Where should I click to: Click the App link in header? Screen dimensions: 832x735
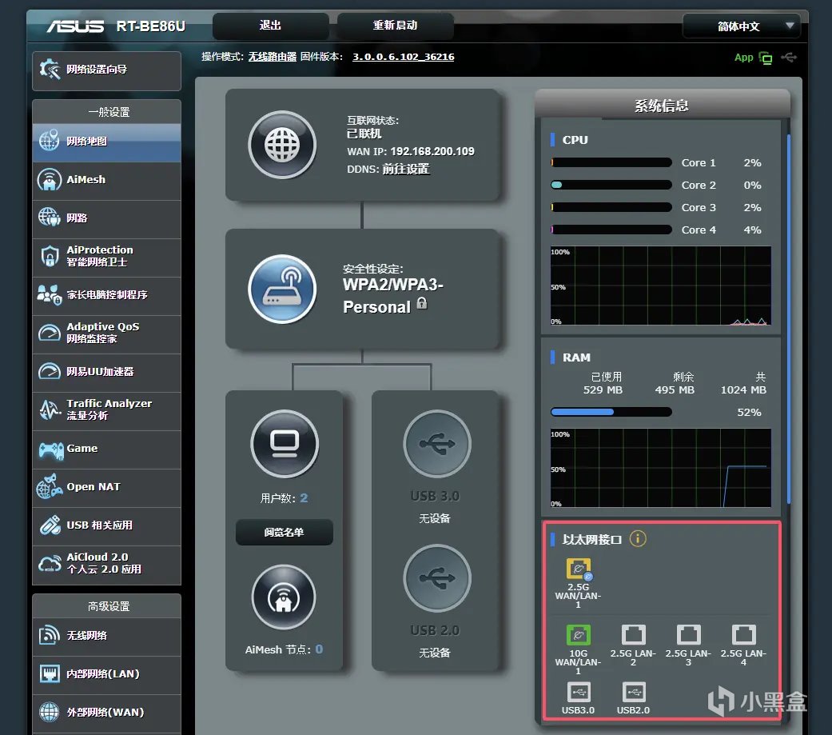743,58
